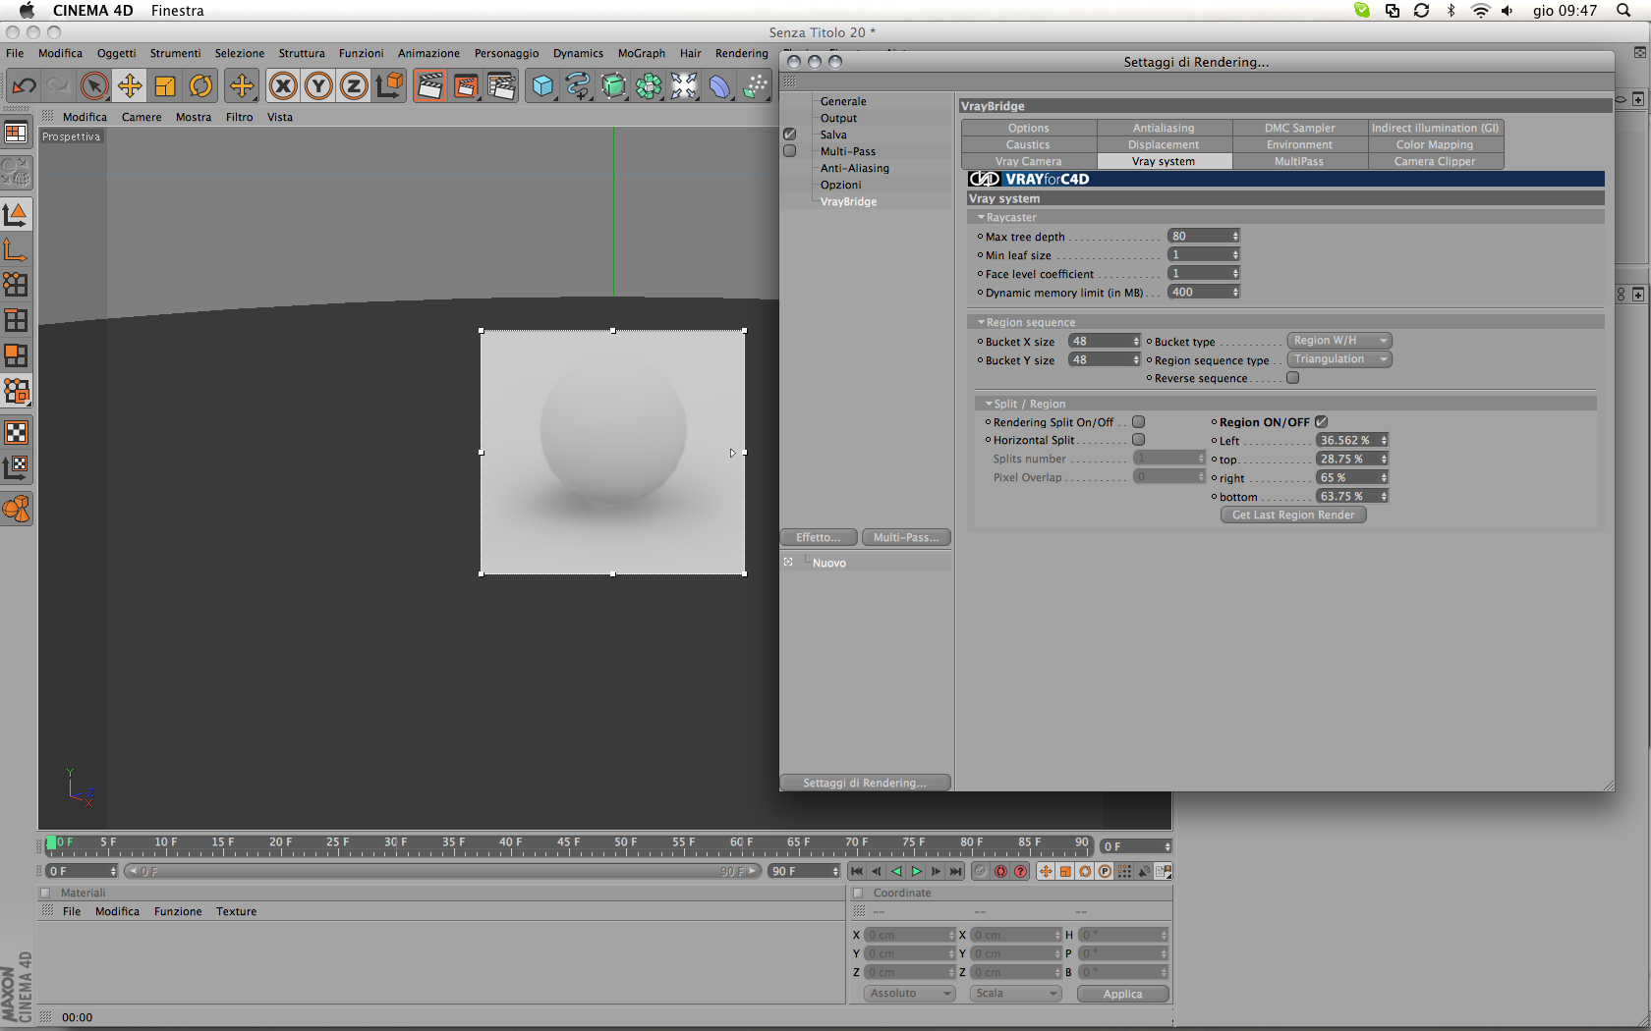Screen dimensions: 1651x1031
Task: Click the record keyframe icon
Action: coord(1000,871)
